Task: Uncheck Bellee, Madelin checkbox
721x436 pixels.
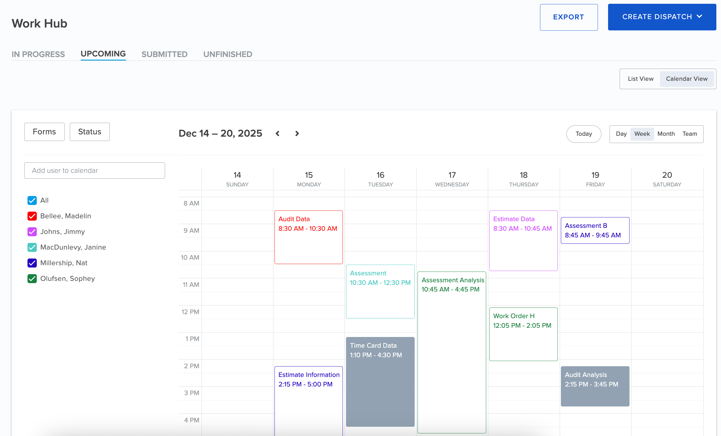Action: (x=32, y=216)
